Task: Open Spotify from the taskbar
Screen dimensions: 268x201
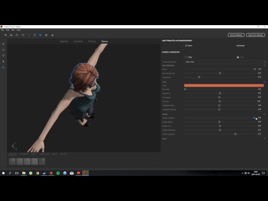Action: tap(58, 173)
